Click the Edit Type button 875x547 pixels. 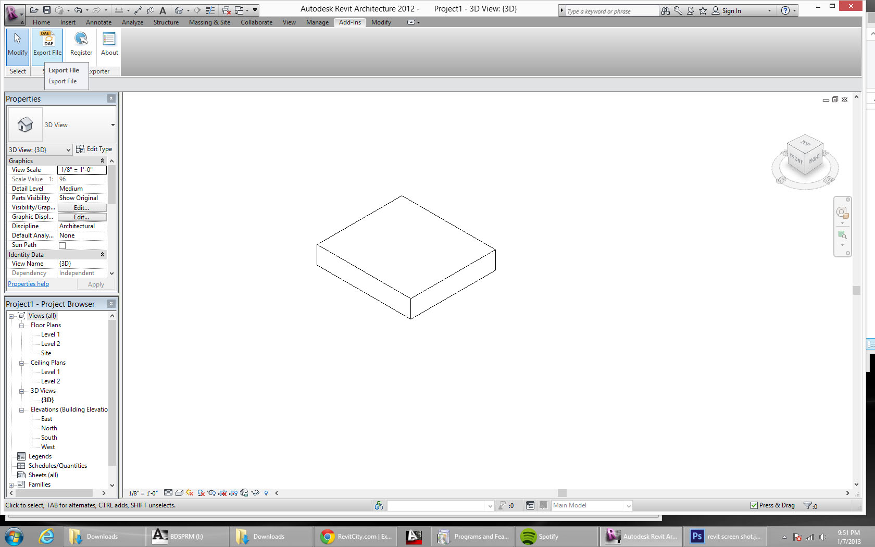coord(94,149)
